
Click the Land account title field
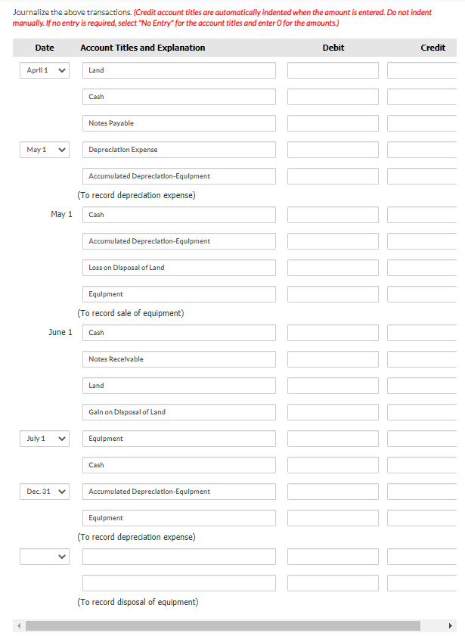pyautogui.click(x=178, y=70)
